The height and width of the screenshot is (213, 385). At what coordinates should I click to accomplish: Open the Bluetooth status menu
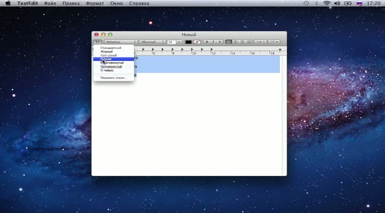(316, 3)
